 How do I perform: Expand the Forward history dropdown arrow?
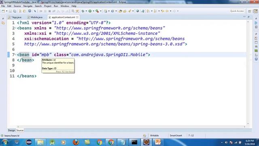click(178, 11)
